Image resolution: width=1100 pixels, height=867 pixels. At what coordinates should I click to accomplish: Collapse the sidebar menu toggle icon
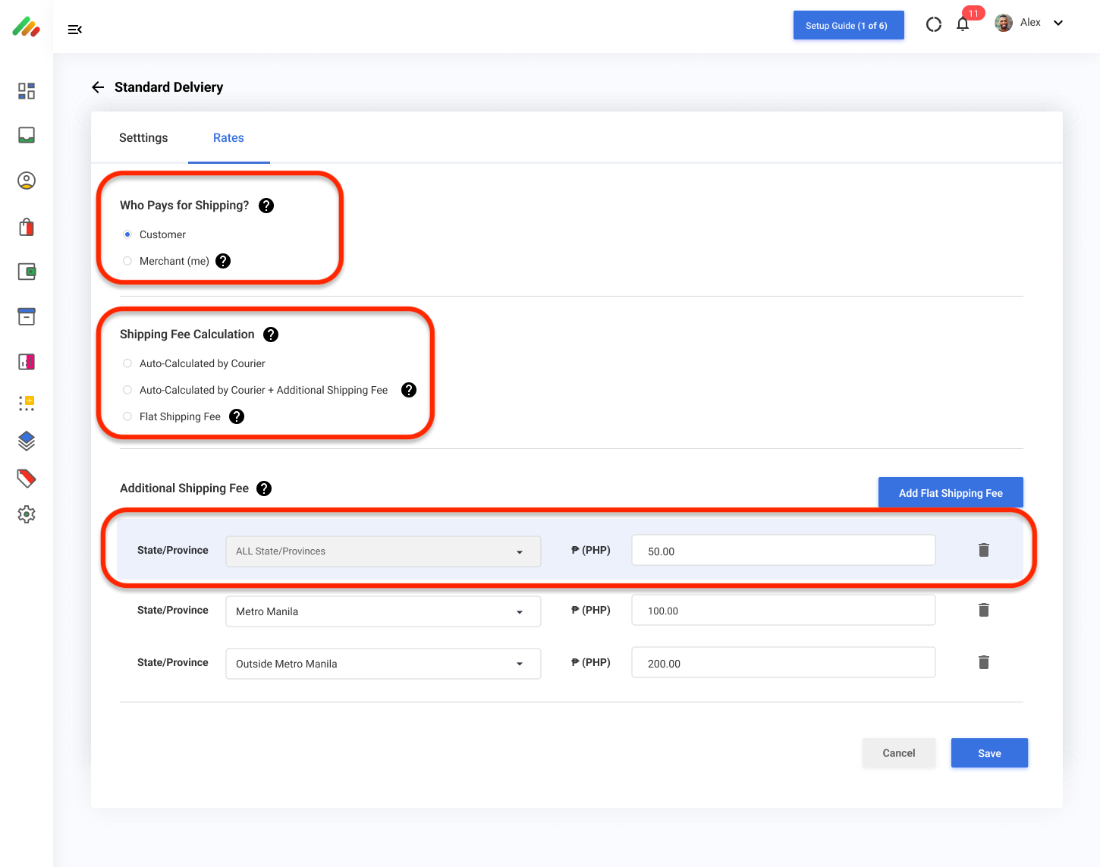(x=74, y=30)
